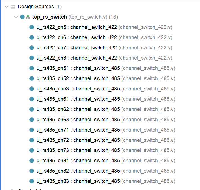Click the Design Sources folder icon
The width and height of the screenshot is (200, 190).
pyautogui.click(x=13, y=7)
